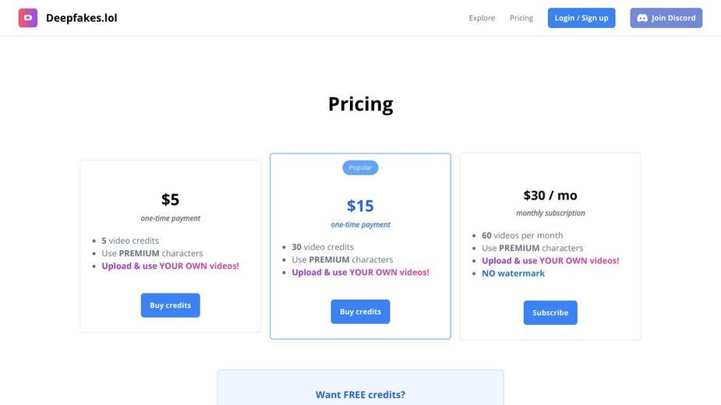Open the Explore page
This screenshot has width=721, height=405.
[482, 18]
